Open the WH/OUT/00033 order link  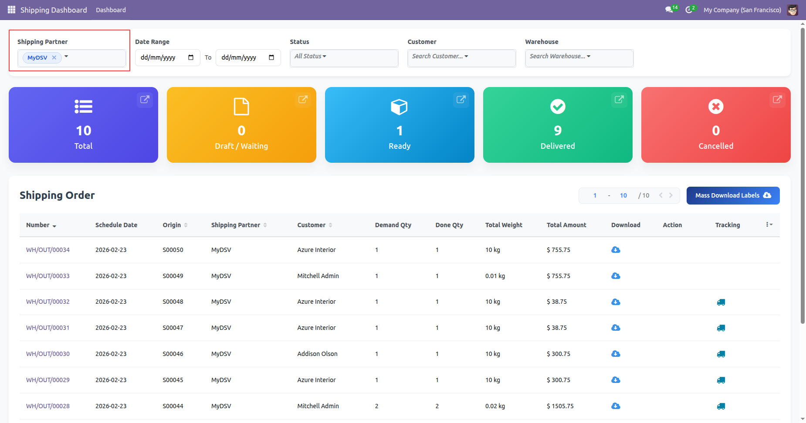[x=48, y=276]
